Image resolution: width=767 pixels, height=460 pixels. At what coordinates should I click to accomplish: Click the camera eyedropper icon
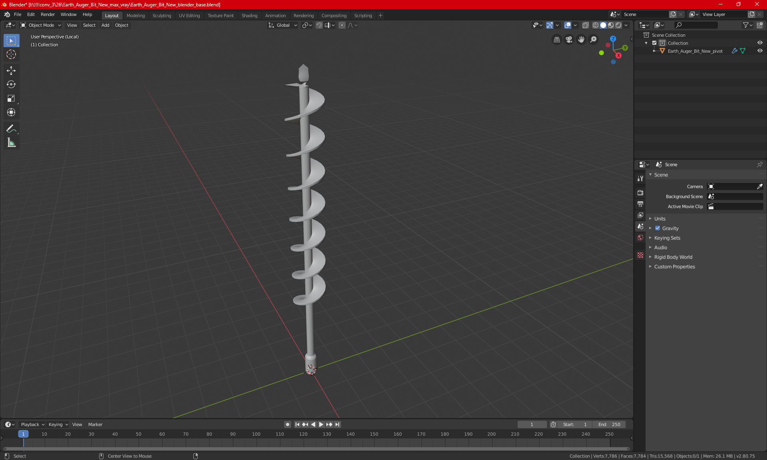click(759, 186)
